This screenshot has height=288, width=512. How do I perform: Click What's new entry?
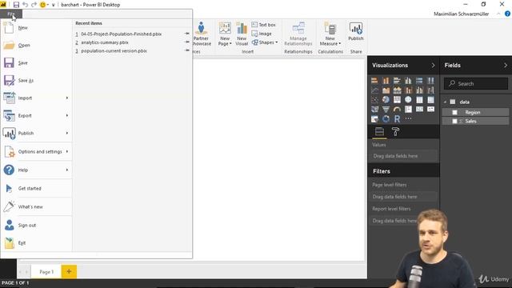(36, 206)
